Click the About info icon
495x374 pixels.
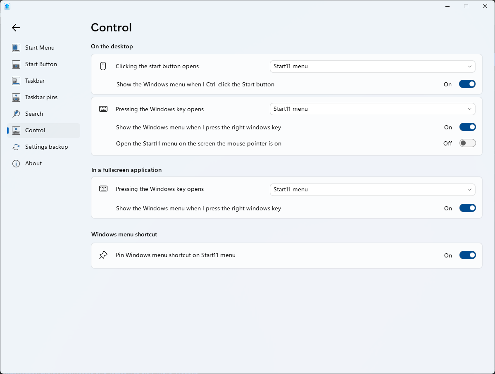[16, 164]
